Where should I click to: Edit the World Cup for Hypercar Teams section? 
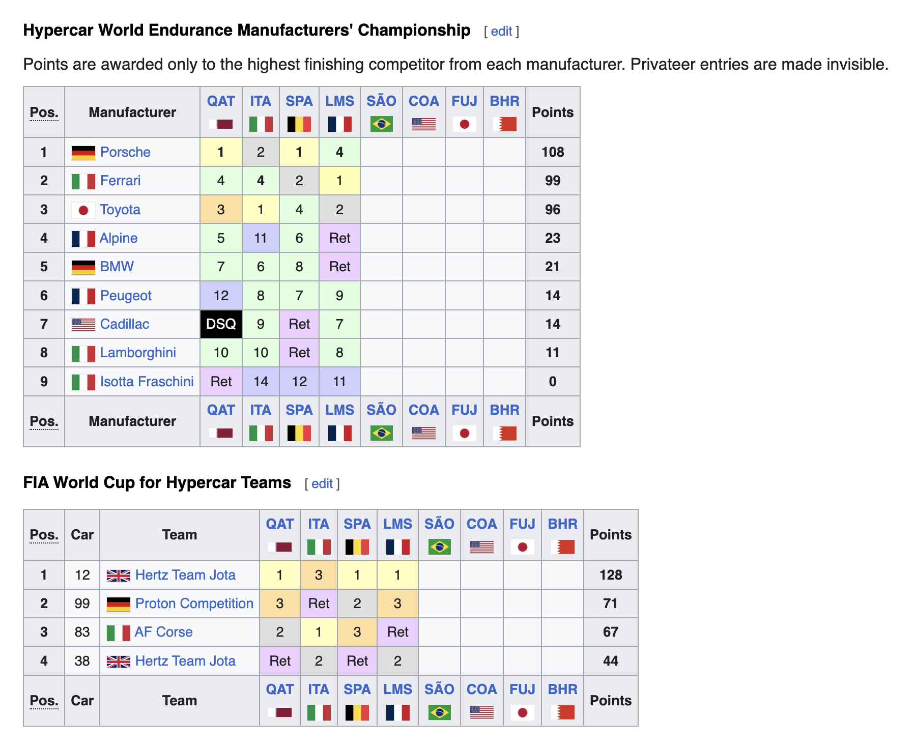[x=322, y=484]
